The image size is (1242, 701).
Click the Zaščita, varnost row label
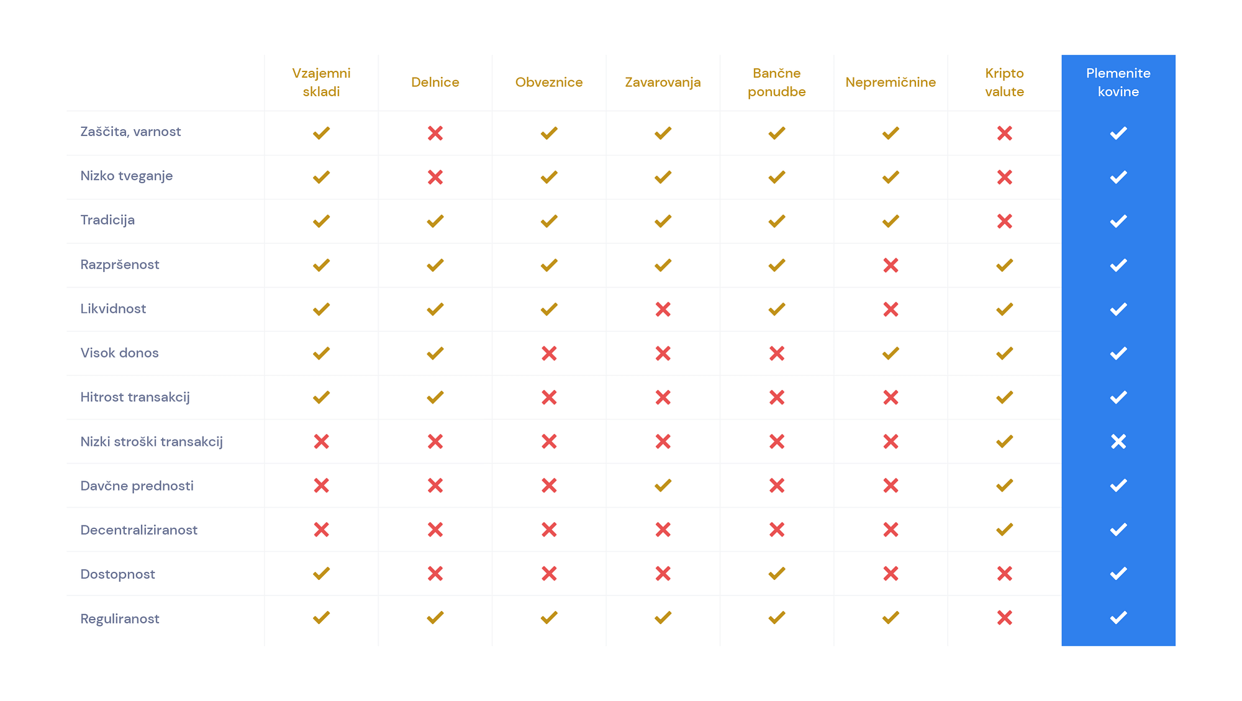130,132
